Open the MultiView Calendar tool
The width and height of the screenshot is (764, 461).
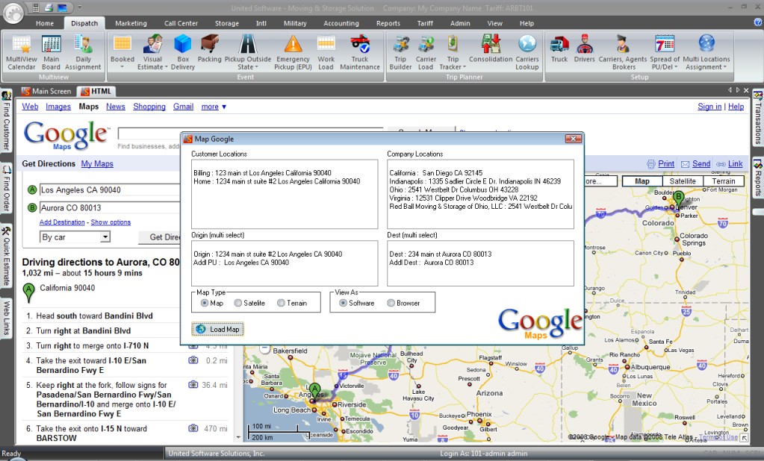coord(22,53)
